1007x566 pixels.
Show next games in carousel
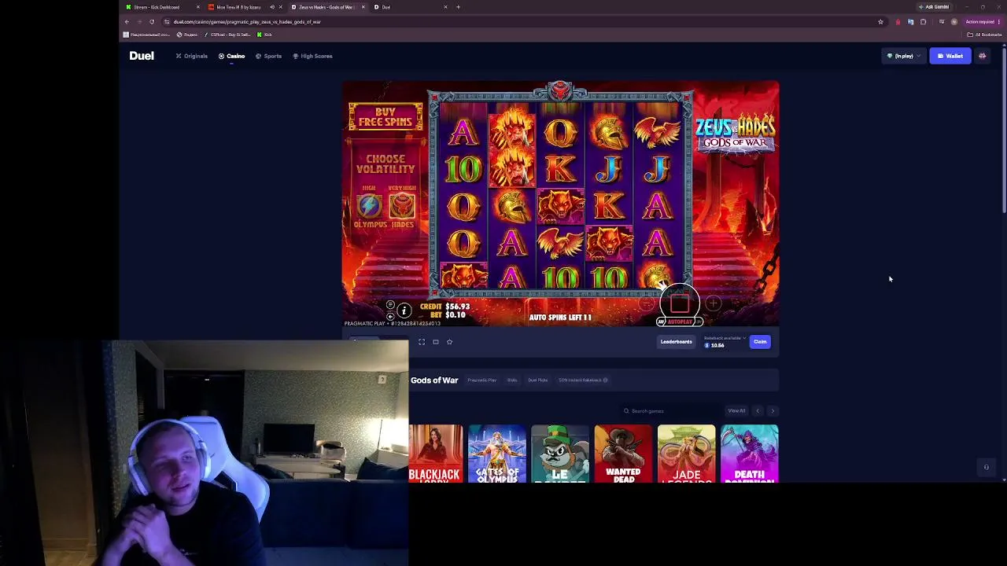pos(773,411)
